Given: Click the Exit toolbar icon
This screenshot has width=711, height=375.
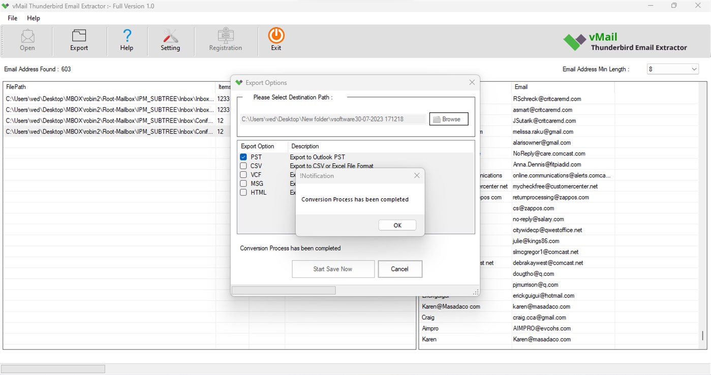Looking at the screenshot, I should click(275, 40).
